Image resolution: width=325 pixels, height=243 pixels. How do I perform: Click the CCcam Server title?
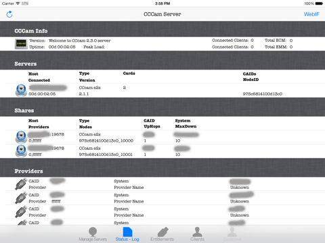point(162,14)
